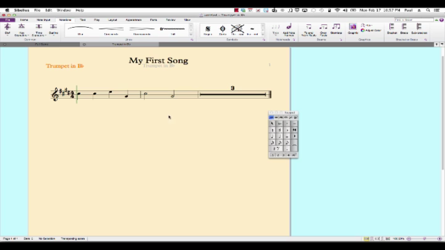Image resolution: width=445 pixels, height=250 pixels.
Task: Insert a Graphic from the ribbon
Action: (353, 29)
